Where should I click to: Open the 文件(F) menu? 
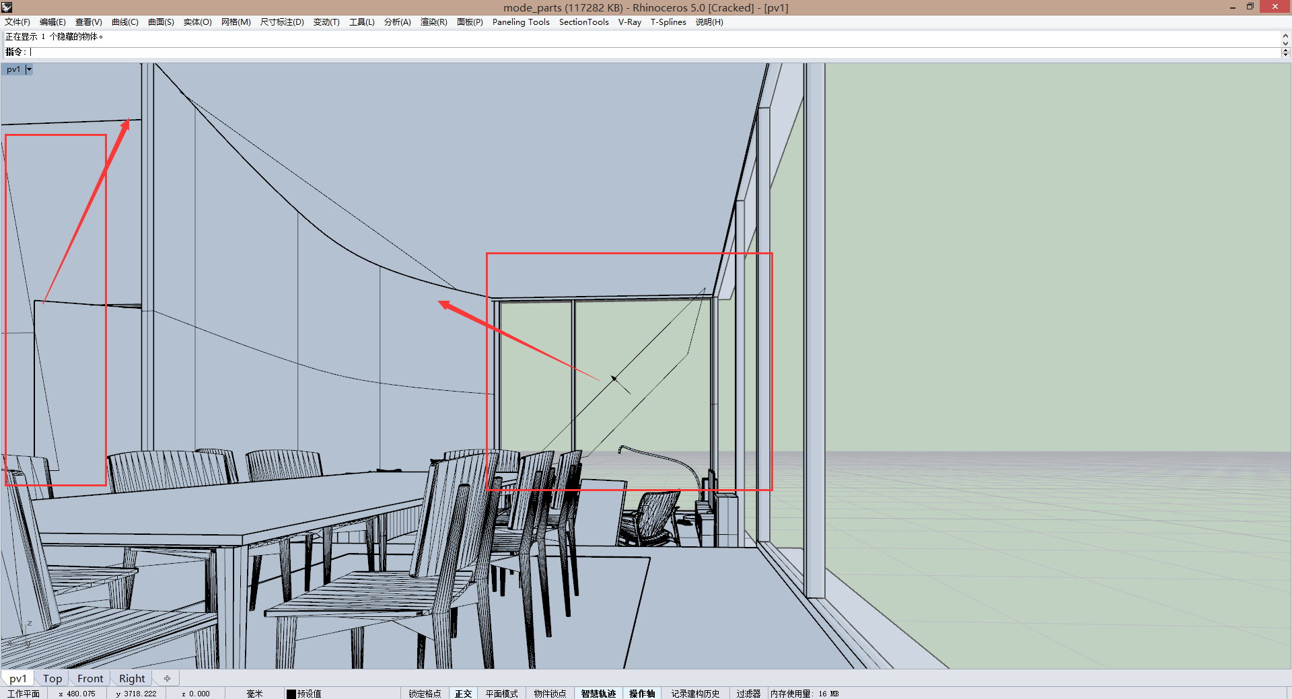point(17,22)
